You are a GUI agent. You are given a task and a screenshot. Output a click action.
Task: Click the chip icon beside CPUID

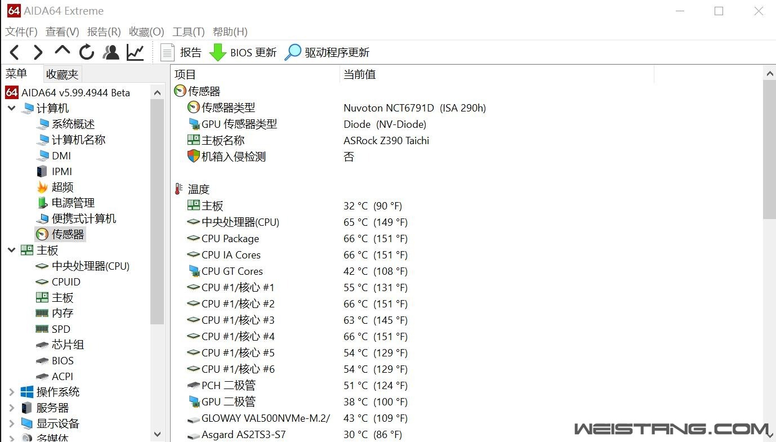coord(42,282)
